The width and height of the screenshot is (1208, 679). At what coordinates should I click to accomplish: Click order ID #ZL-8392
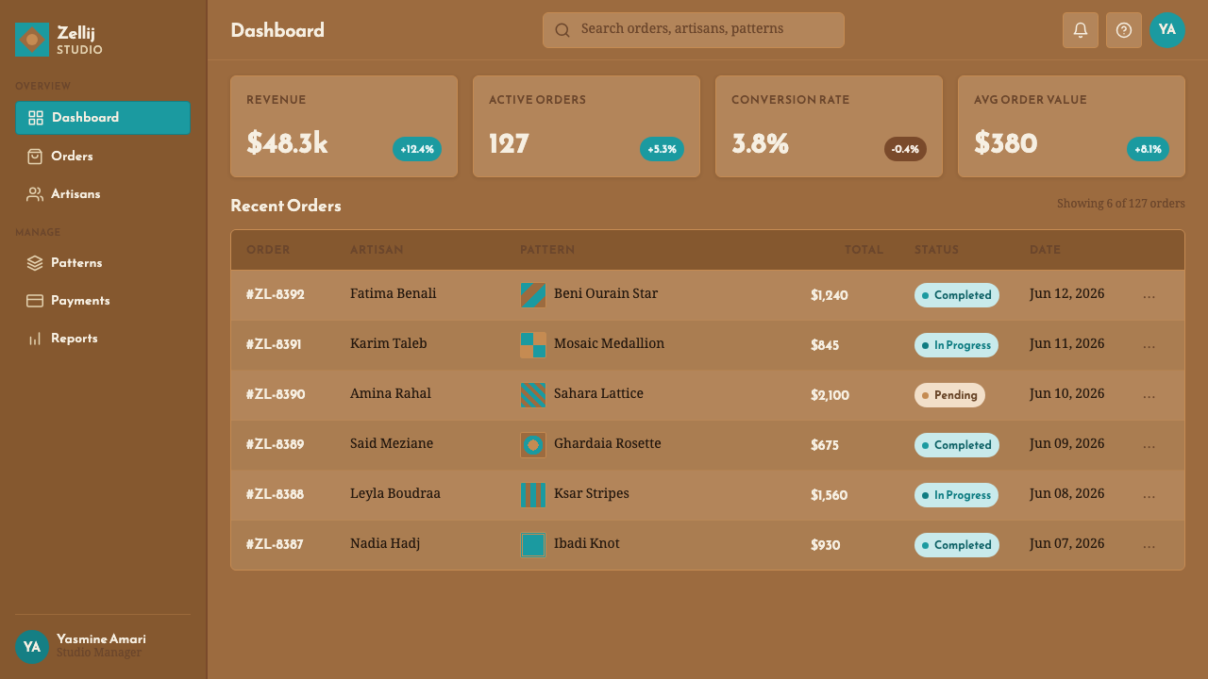point(276,295)
